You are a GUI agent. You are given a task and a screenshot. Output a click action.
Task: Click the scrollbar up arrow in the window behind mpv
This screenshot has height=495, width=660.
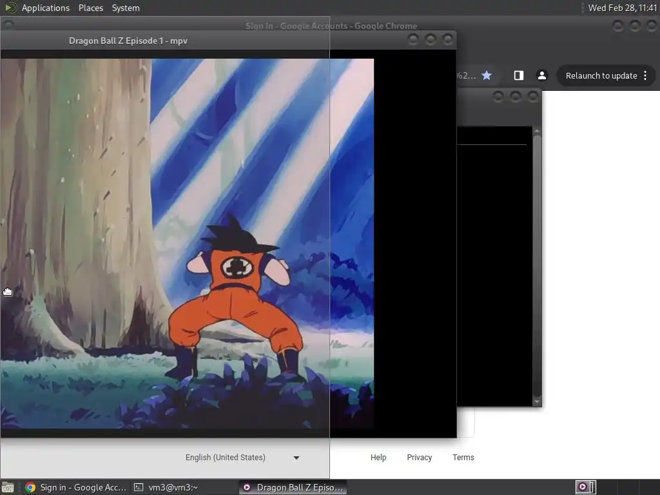[537, 131]
